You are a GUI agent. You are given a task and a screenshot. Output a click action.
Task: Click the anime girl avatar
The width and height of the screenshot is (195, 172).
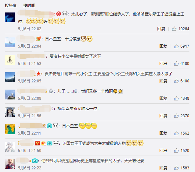10,112
